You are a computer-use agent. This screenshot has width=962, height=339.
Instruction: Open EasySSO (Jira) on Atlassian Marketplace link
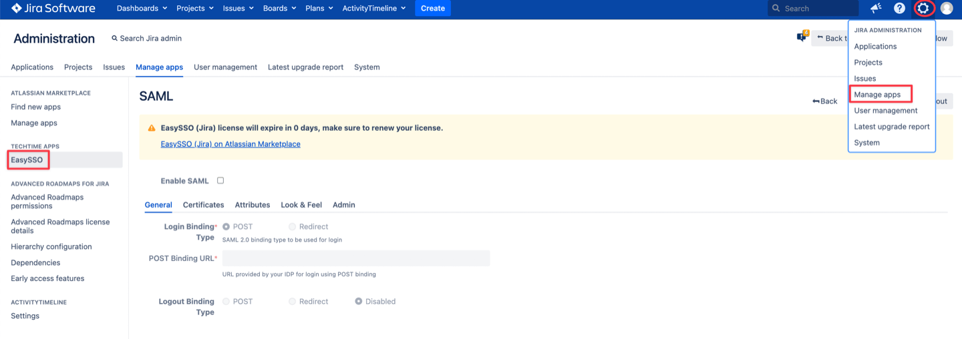click(230, 144)
